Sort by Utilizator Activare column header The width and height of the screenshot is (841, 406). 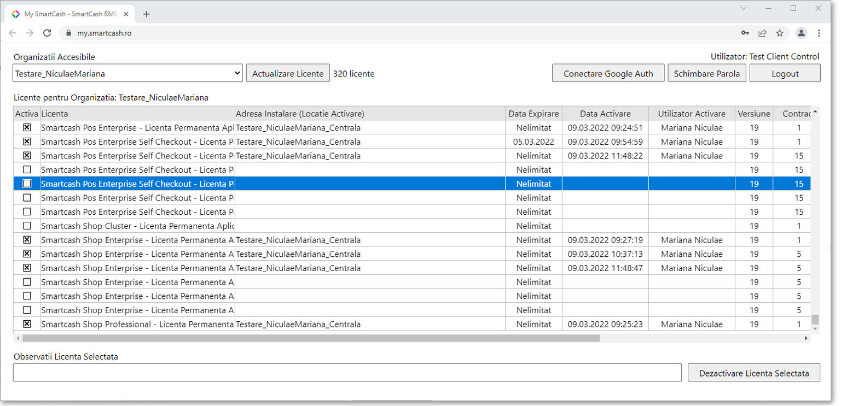692,114
